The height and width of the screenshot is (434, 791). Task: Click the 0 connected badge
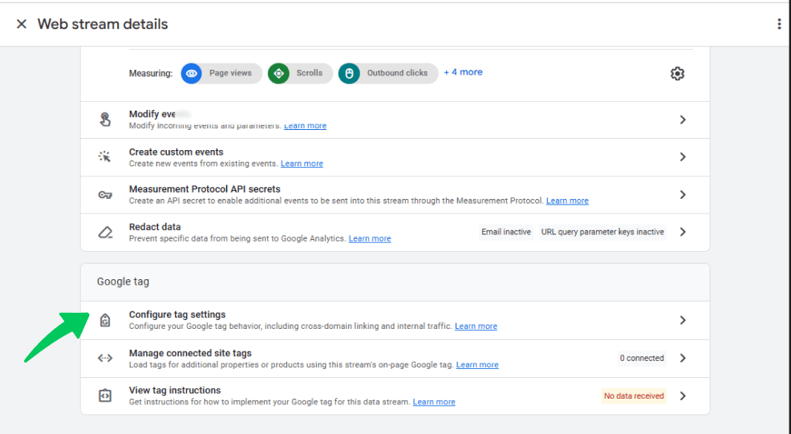click(x=642, y=359)
